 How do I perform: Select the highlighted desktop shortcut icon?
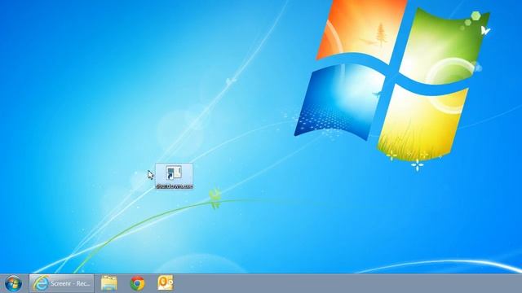174,177
